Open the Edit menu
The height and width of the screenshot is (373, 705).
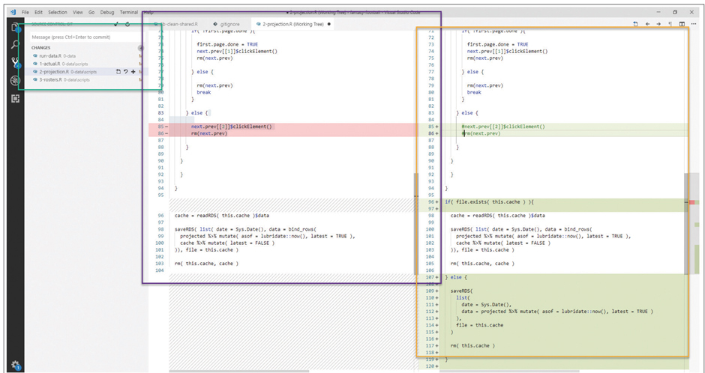pos(39,13)
